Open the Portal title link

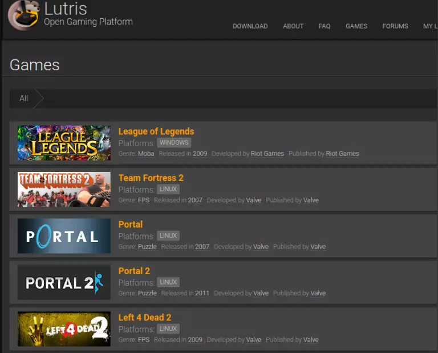131,224
